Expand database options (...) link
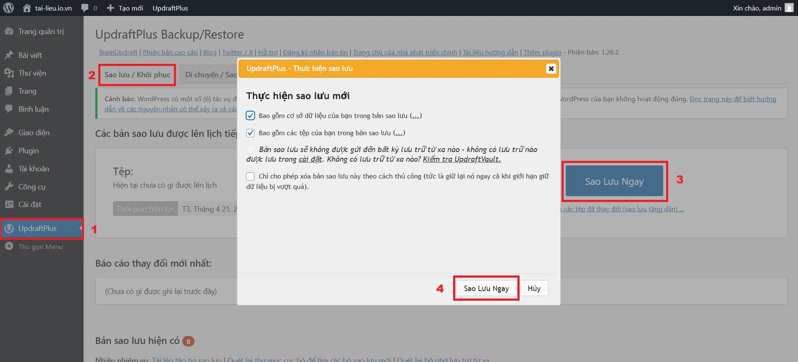This screenshot has width=798, height=362. click(x=415, y=115)
